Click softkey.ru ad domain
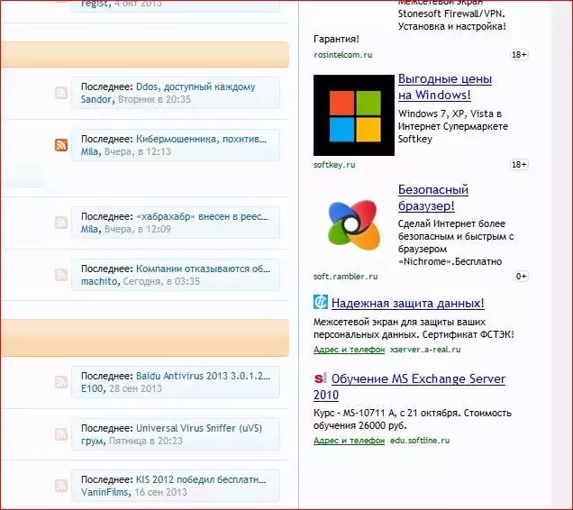 coord(334,165)
